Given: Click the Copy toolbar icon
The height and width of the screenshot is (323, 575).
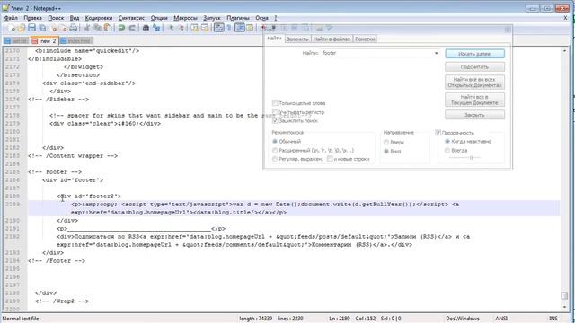Looking at the screenshot, I should [x=98, y=28].
